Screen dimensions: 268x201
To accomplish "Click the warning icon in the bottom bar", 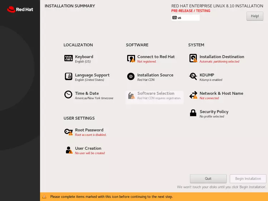I will click(x=44, y=197).
